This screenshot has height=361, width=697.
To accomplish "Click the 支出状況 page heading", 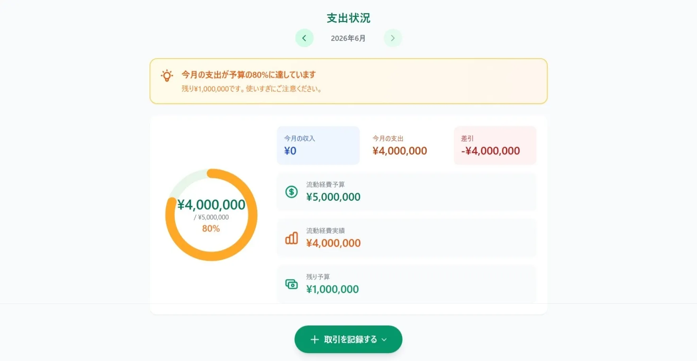I will (348, 18).
